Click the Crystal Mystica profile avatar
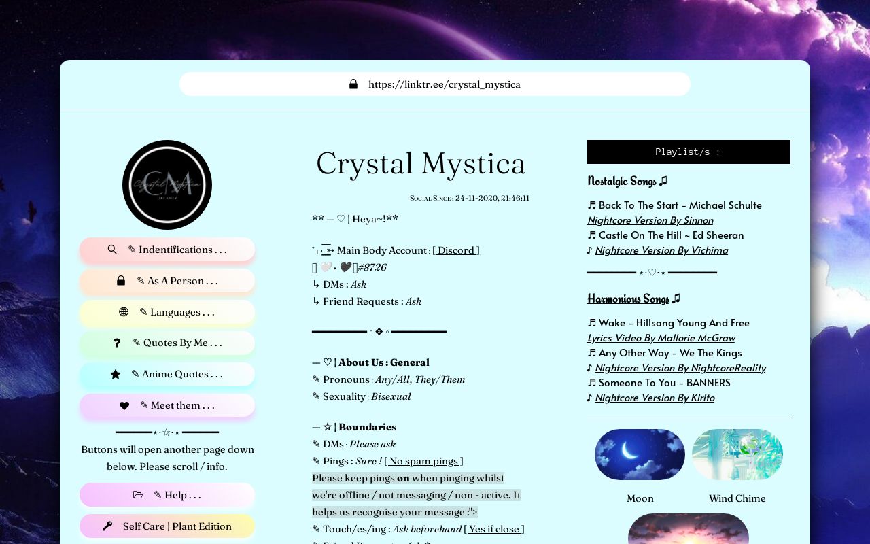 click(167, 185)
